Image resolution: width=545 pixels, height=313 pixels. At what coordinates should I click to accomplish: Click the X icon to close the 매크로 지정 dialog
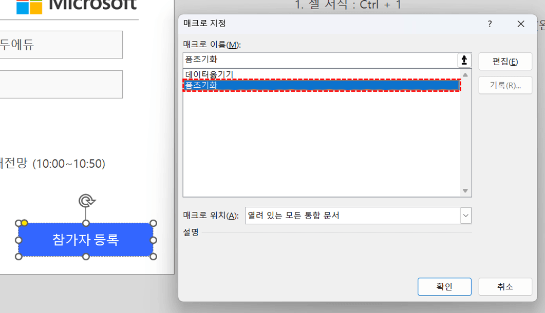(x=520, y=24)
